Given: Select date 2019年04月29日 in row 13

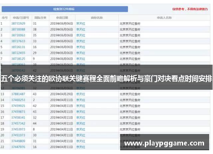Looking at the screenshot, I should coord(61,94).
